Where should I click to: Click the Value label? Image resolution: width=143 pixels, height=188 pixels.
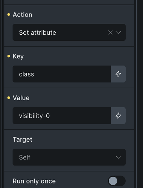pyautogui.click(x=21, y=98)
